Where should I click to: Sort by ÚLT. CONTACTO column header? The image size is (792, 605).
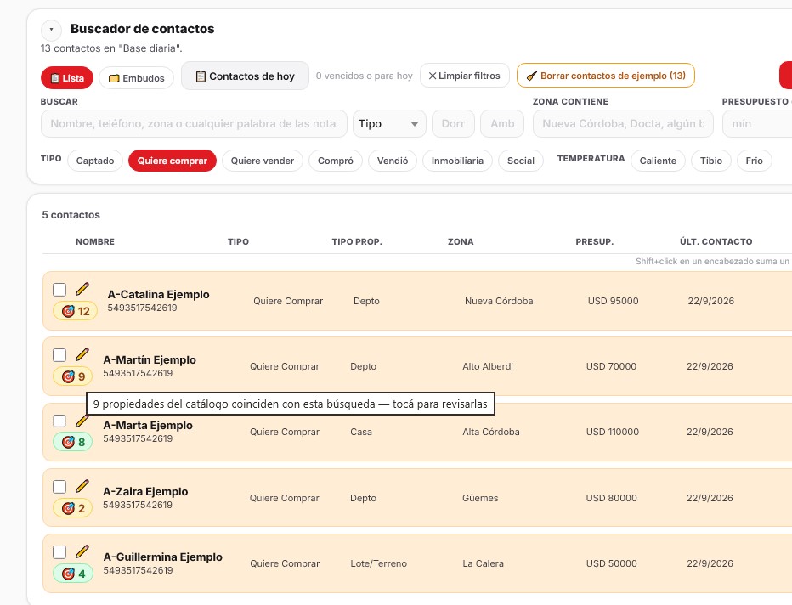coord(716,242)
